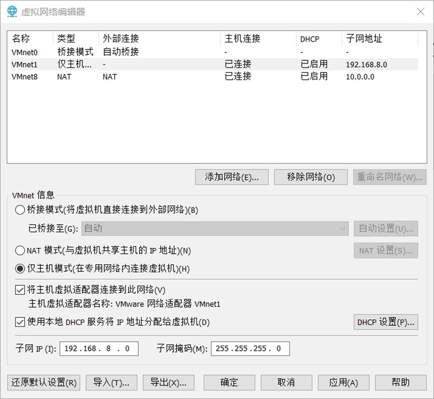Click the 名称 column header

(x=20, y=39)
